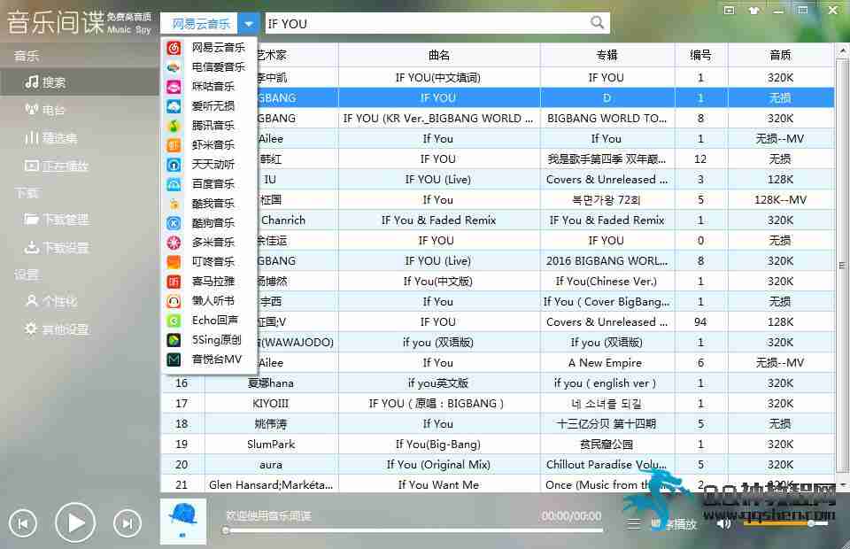Open the playlist icon by the play mode
Viewport: 850px width, 549px height.
tap(634, 524)
